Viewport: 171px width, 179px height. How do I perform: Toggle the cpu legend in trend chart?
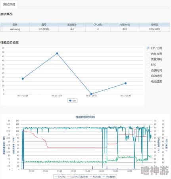click(73, 101)
